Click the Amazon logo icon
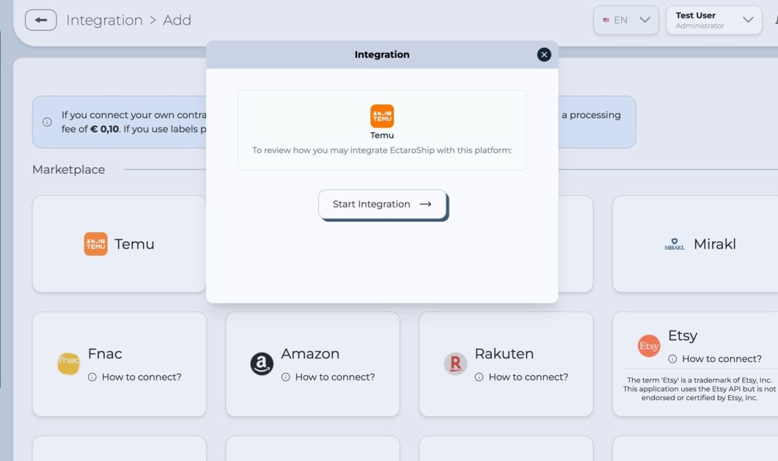778x461 pixels. [x=261, y=363]
